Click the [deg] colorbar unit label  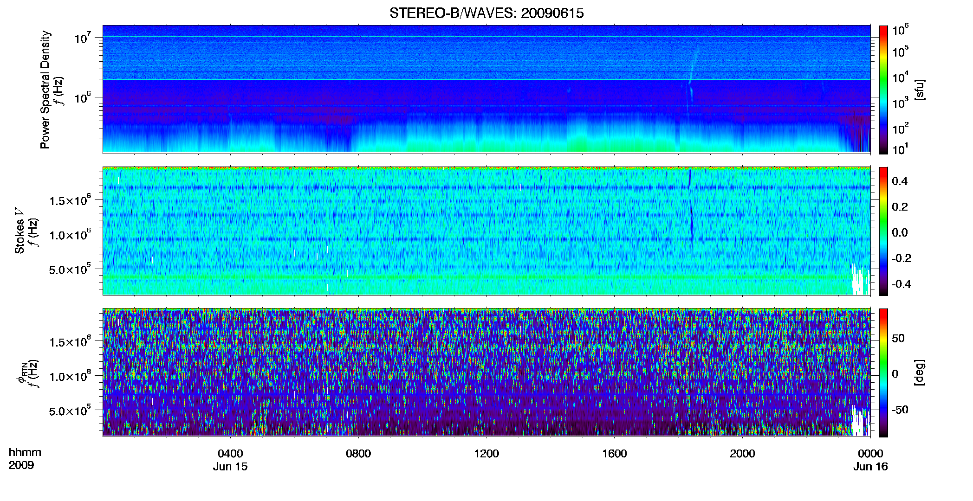pyautogui.click(x=920, y=373)
